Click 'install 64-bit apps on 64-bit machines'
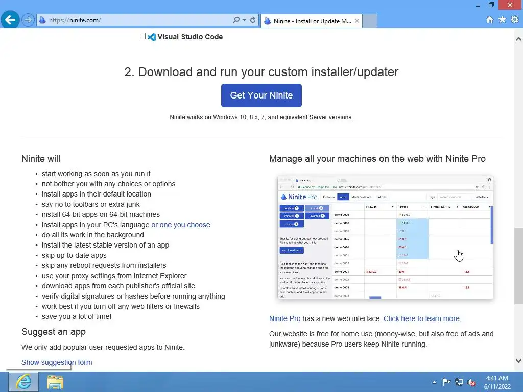Viewport: 523px width, 392px height. coord(101,215)
